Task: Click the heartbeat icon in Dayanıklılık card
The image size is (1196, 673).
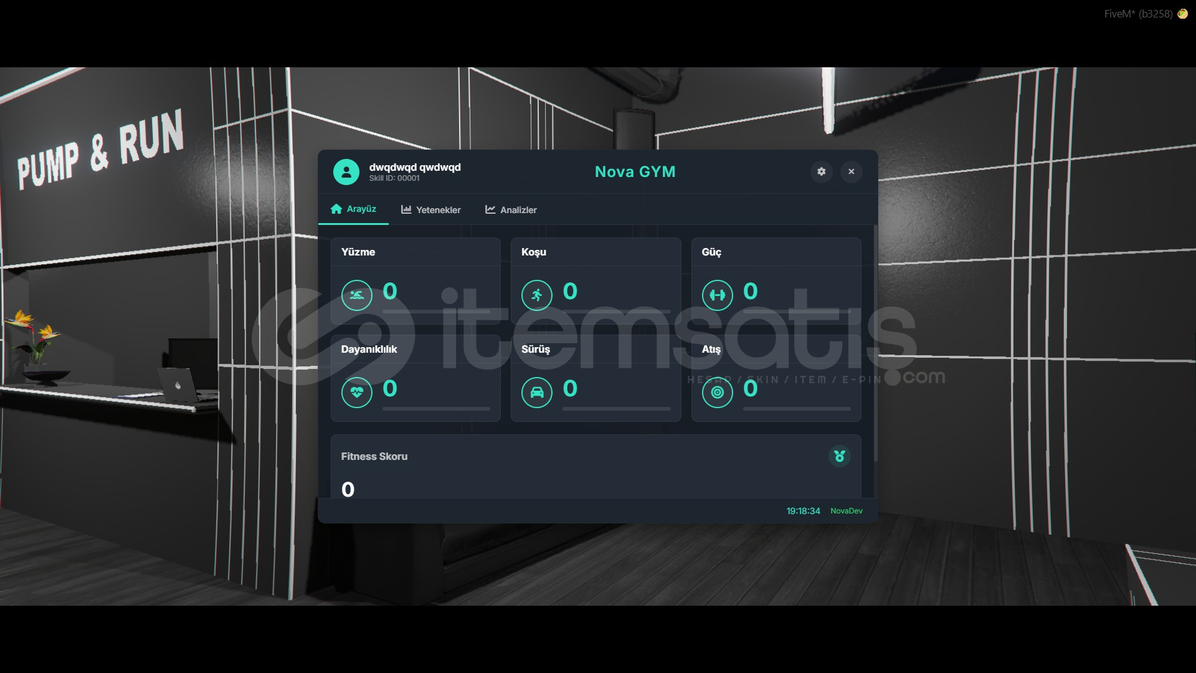Action: click(x=356, y=393)
